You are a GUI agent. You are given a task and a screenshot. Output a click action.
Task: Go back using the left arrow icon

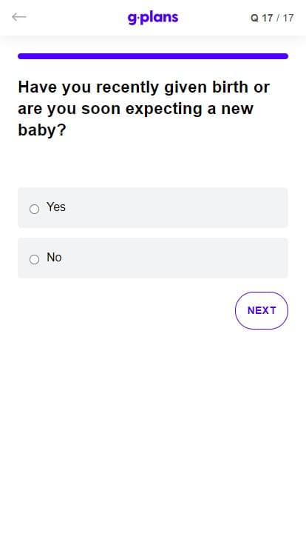(x=19, y=17)
